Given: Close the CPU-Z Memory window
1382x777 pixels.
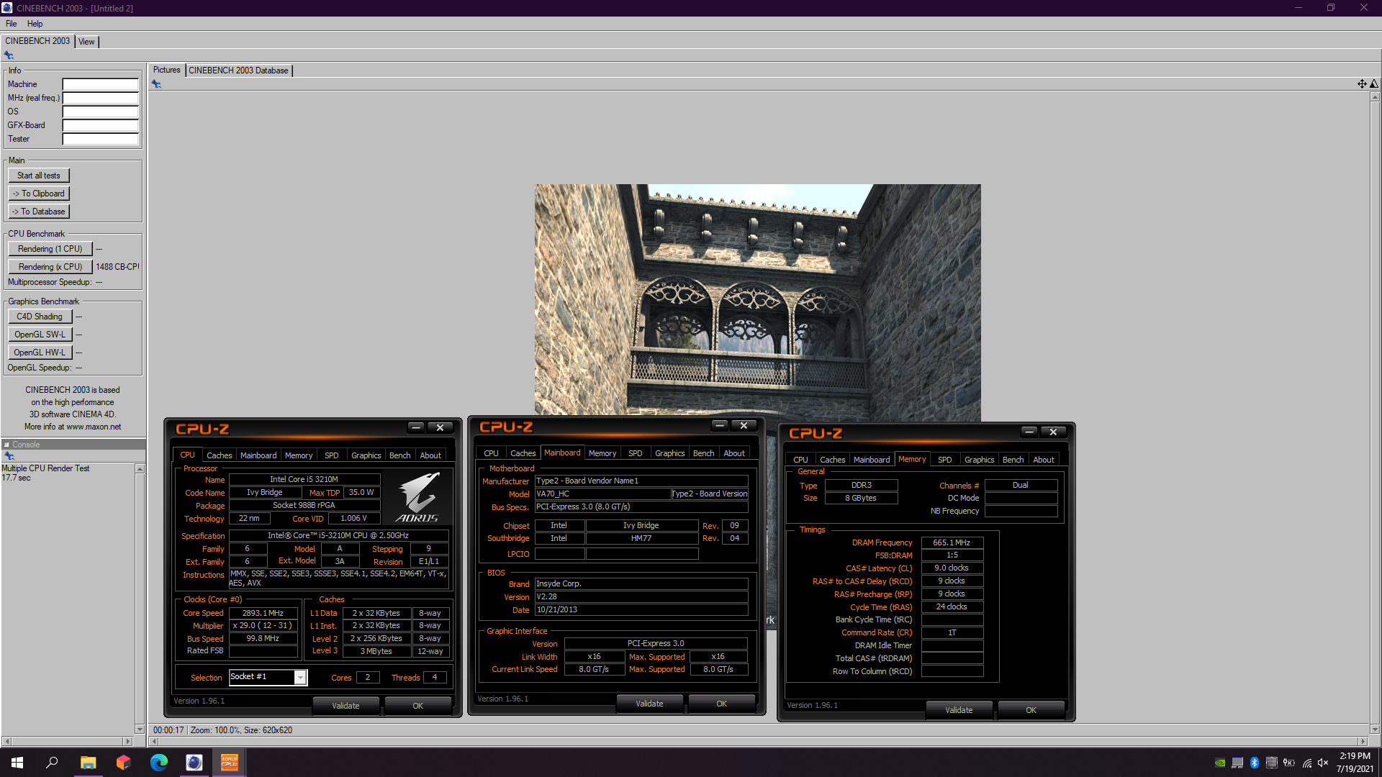Looking at the screenshot, I should click(1053, 432).
